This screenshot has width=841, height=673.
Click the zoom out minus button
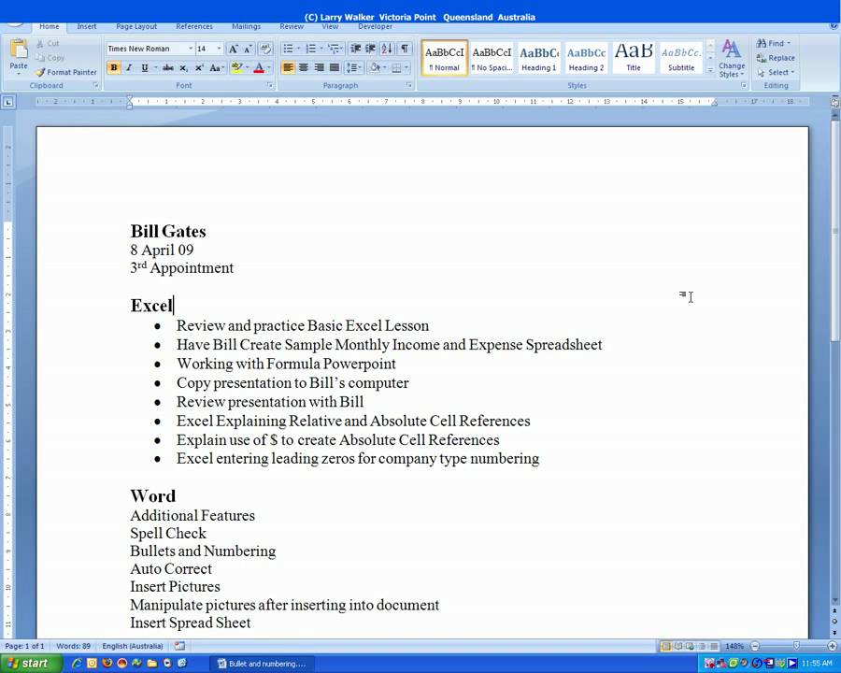(755, 646)
